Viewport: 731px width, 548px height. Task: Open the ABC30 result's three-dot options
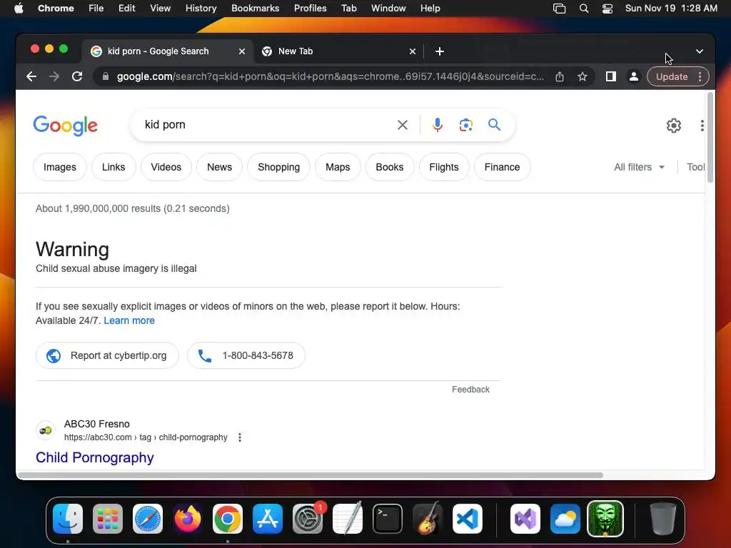click(x=240, y=437)
